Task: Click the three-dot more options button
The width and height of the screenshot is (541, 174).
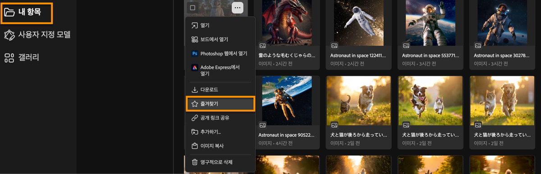Action: click(x=238, y=8)
